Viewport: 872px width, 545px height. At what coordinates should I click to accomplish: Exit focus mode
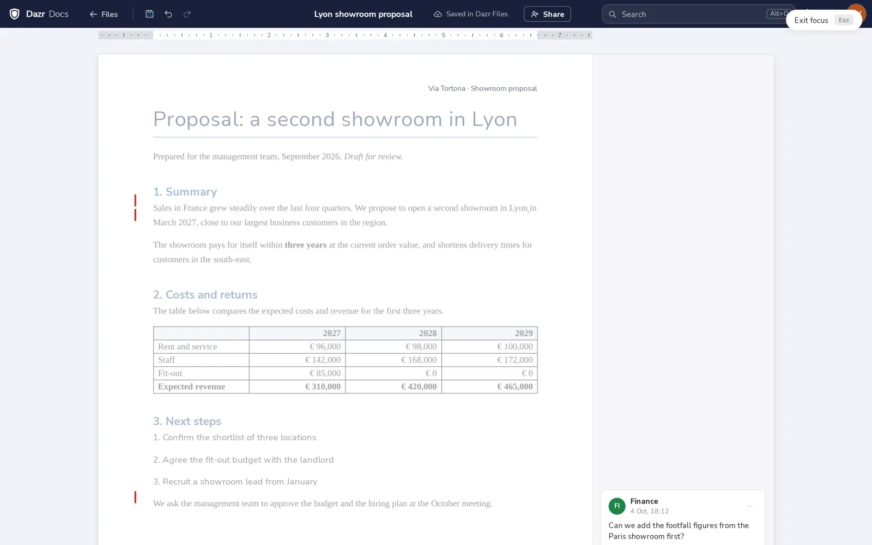[823, 20]
